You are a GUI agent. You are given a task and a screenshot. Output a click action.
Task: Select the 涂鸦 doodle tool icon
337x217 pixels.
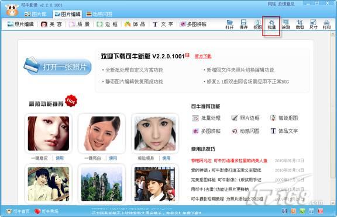[286, 24]
